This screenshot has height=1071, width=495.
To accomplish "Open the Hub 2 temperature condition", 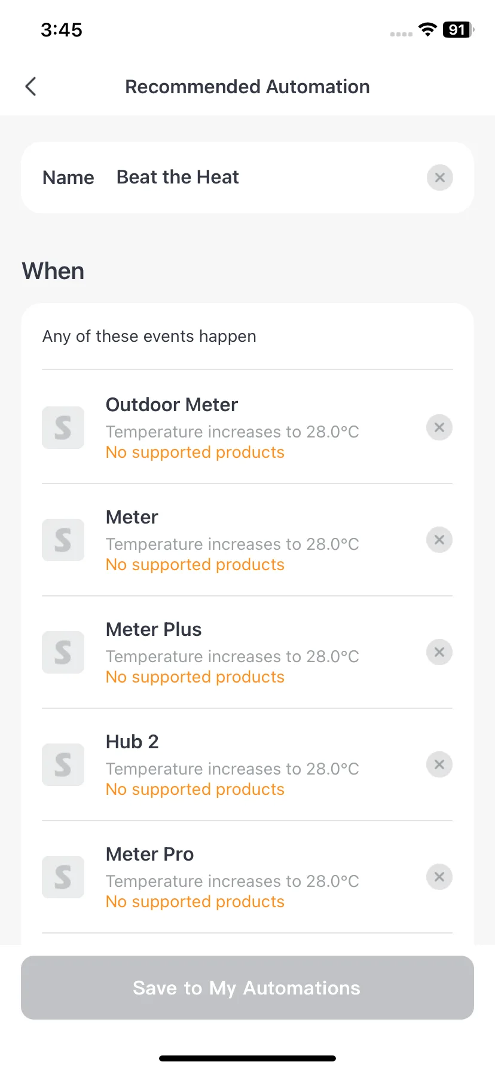I will click(233, 769).
